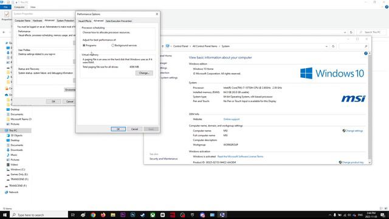The width and height of the screenshot is (389, 219).
Task: Launch Google Chrome from the taskbar
Action: tap(93, 215)
